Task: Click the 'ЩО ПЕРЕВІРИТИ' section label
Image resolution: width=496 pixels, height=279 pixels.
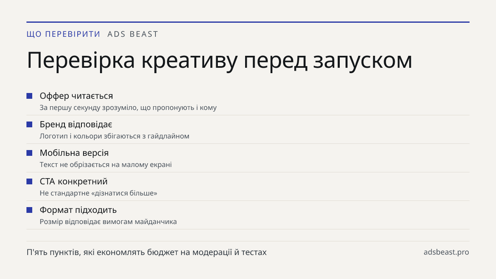Action: point(63,34)
